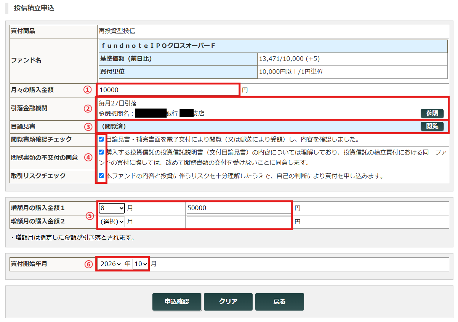
Task: Open the 2026 start year dropdown
Action: pyautogui.click(x=110, y=264)
